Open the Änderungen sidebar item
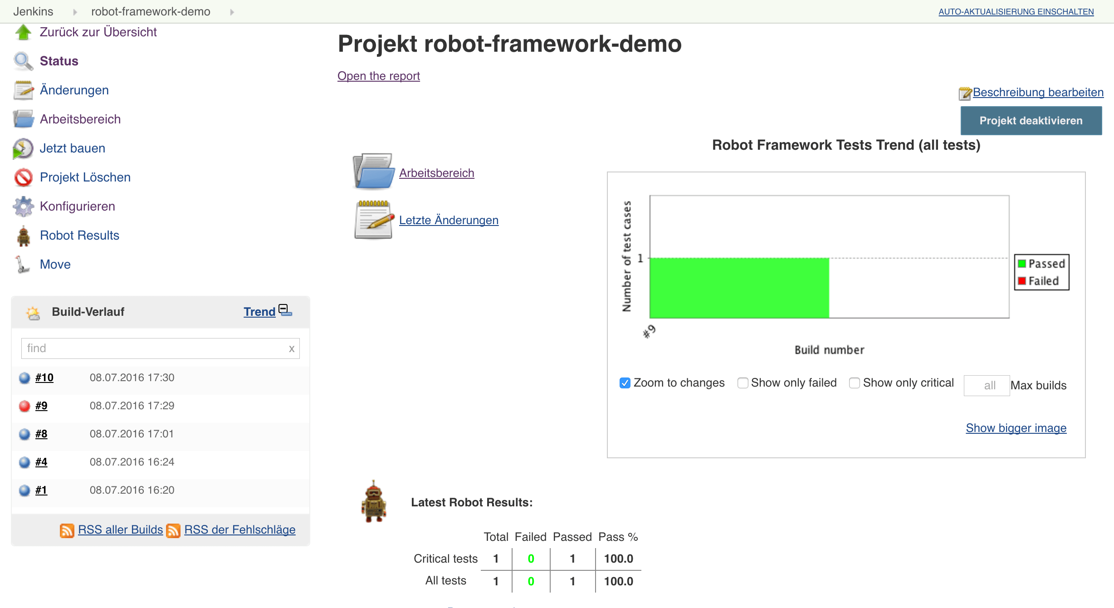Viewport: 1114px width, 608px height. point(74,90)
